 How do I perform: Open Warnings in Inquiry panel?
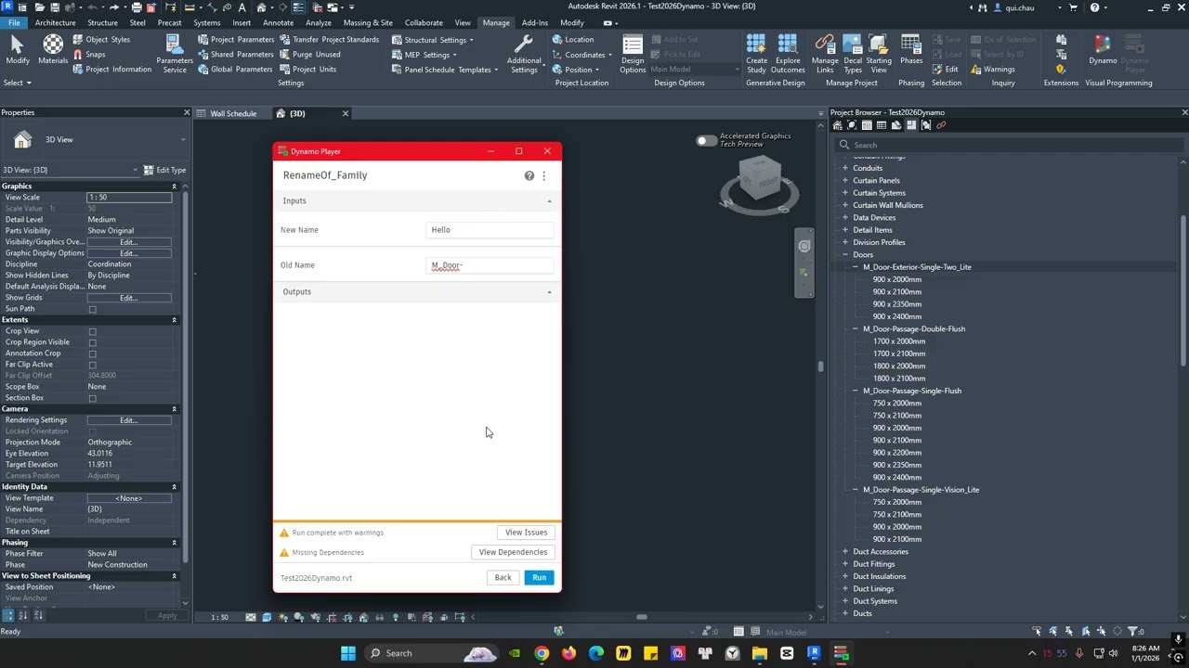992,70
